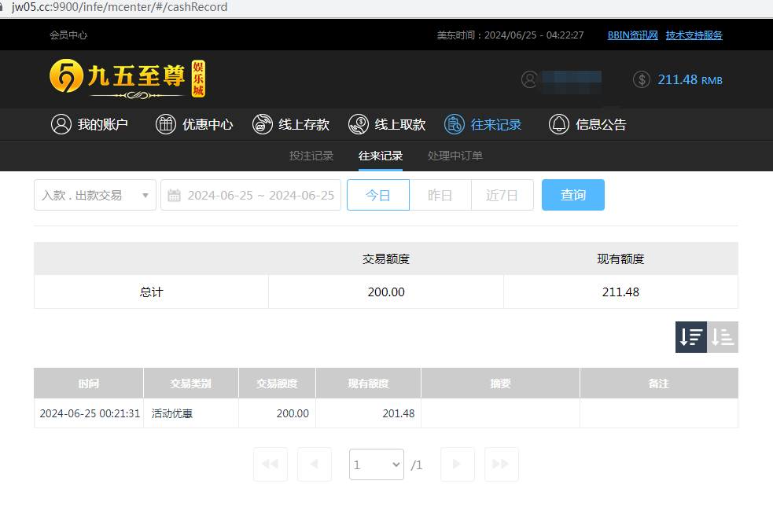
Task: Click the 线上取款 withdrawal icon
Action: click(359, 124)
